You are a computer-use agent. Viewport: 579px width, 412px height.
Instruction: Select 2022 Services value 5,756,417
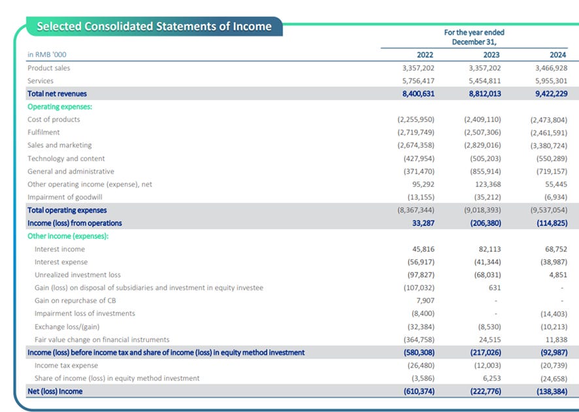(418, 81)
